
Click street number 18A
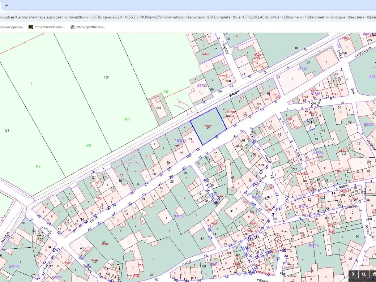[x=189, y=156]
